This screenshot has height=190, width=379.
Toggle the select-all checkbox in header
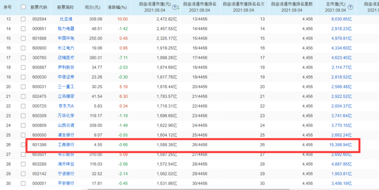coord(23,7)
